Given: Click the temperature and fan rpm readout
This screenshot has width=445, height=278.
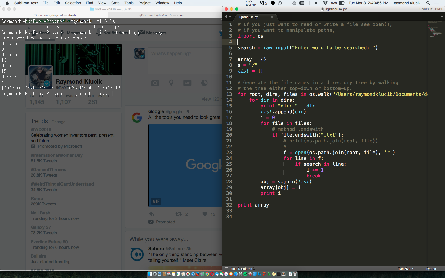Looking at the screenshot, I should pos(251,3).
